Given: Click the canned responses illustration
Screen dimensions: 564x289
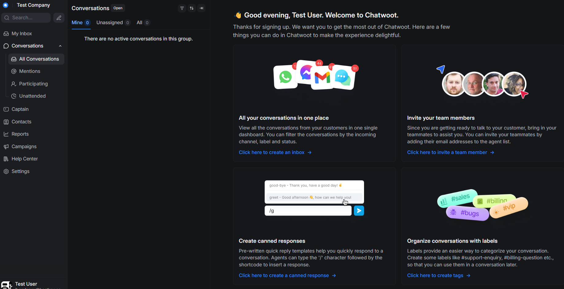Looking at the screenshot, I should (x=314, y=198).
